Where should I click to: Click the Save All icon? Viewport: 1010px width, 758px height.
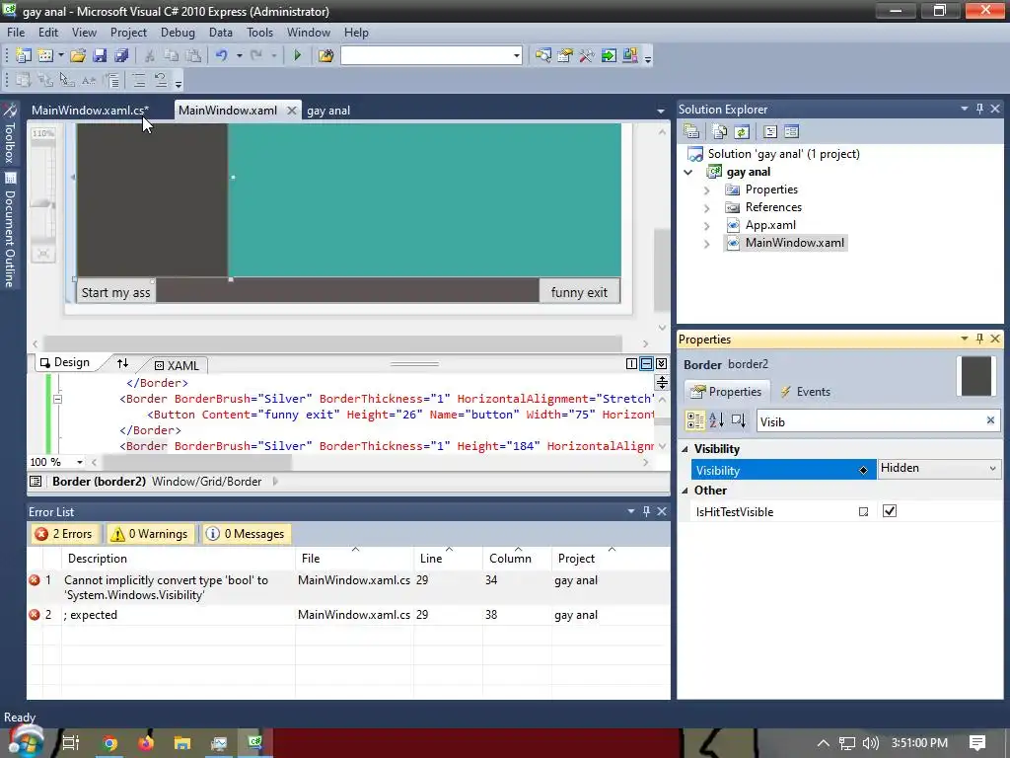point(121,55)
